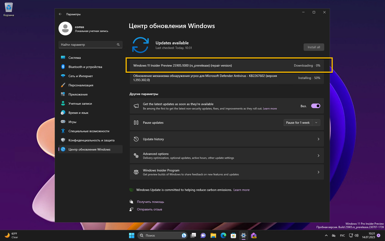Click the Конфиденциальность и защита shield icon

63,140
